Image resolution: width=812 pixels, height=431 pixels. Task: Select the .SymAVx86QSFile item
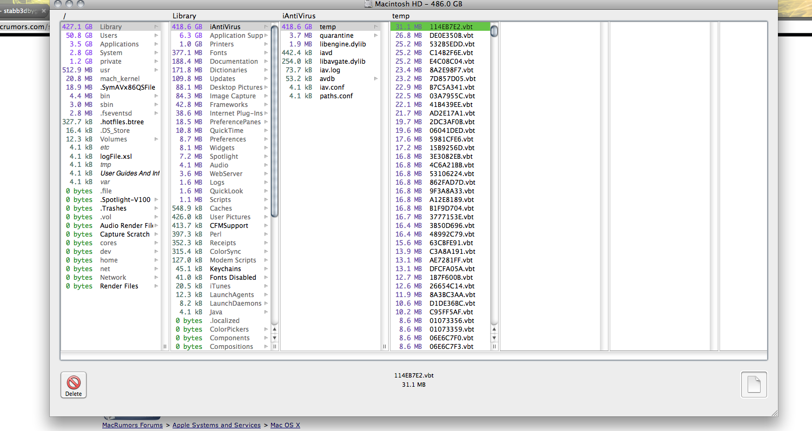(x=111, y=87)
